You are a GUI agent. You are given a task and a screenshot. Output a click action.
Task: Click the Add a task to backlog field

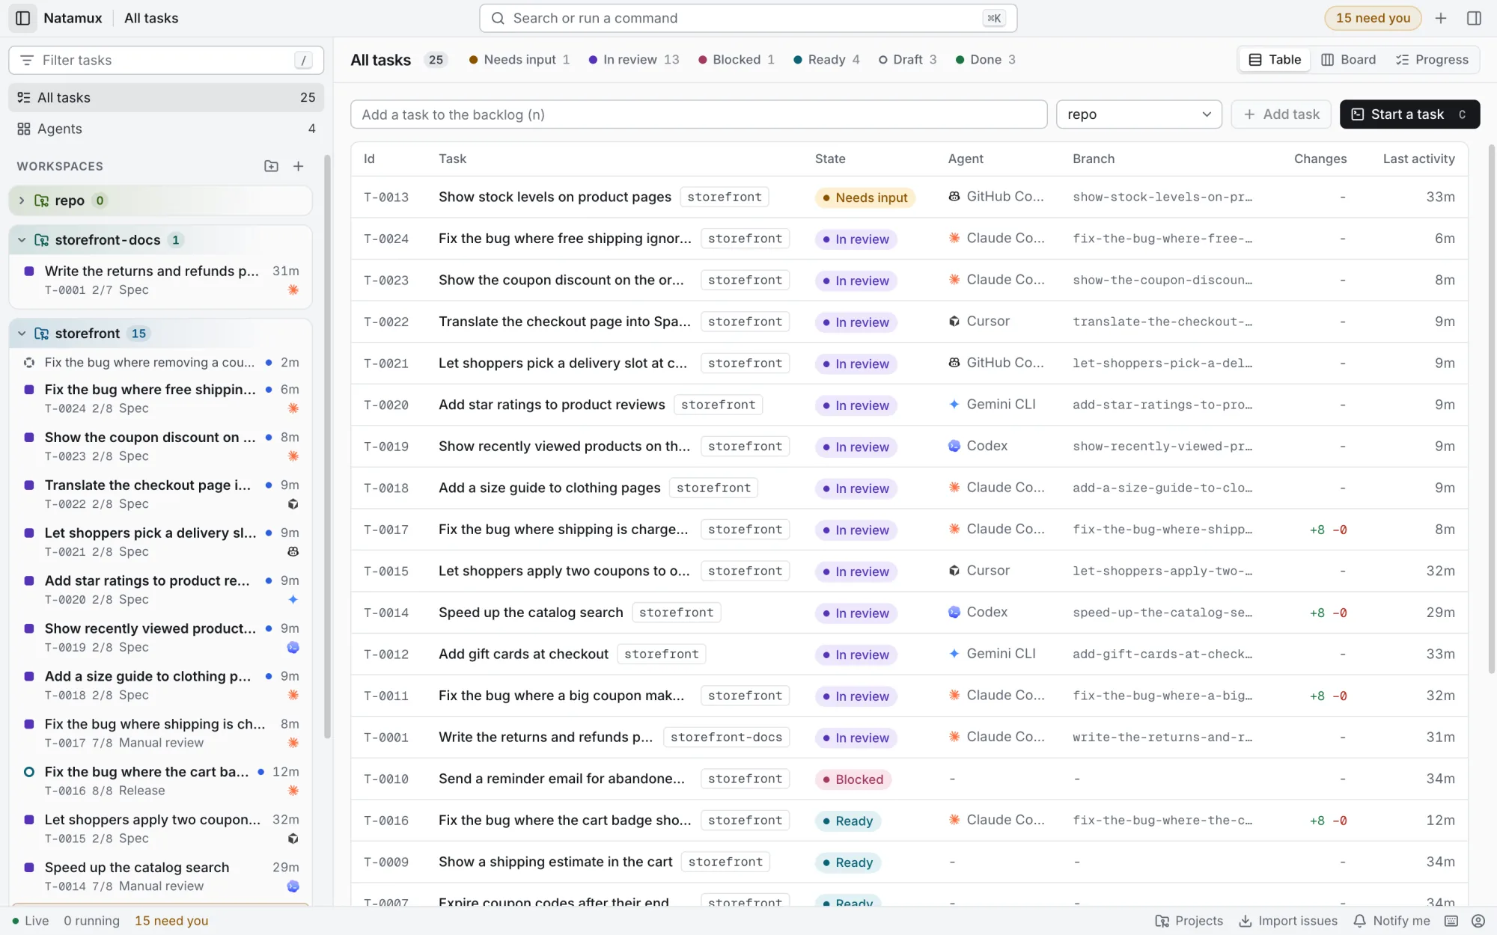[x=698, y=114]
